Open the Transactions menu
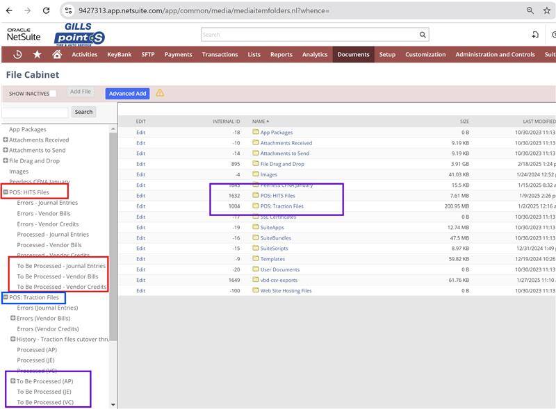Viewport: 556px width, 409px height. tap(220, 55)
